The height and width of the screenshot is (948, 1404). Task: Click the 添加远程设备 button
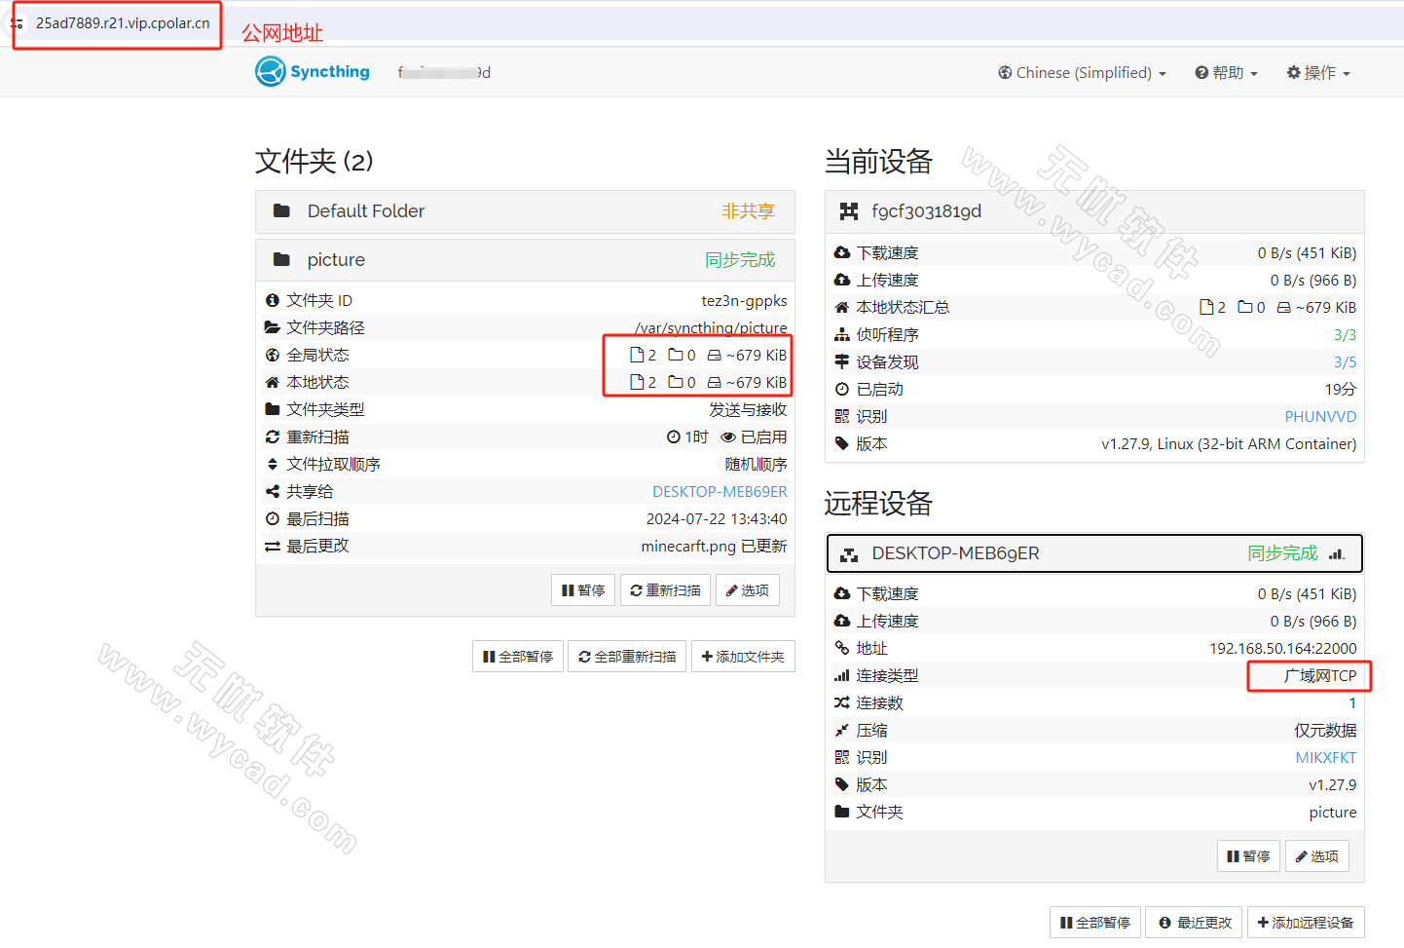[x=1307, y=922]
